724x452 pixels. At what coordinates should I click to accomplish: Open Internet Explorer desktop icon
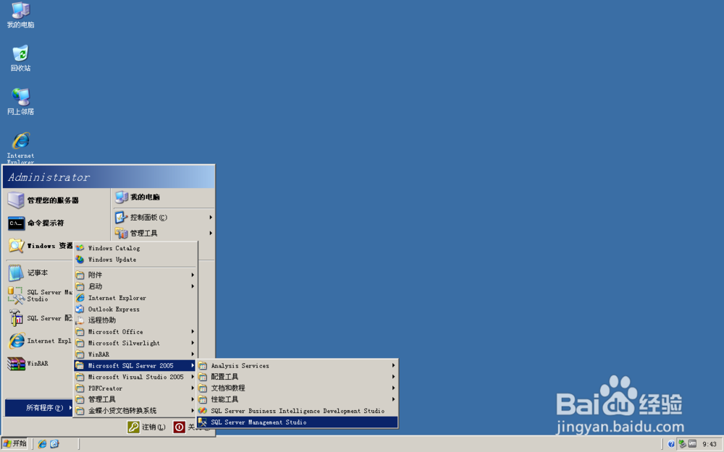[20, 148]
